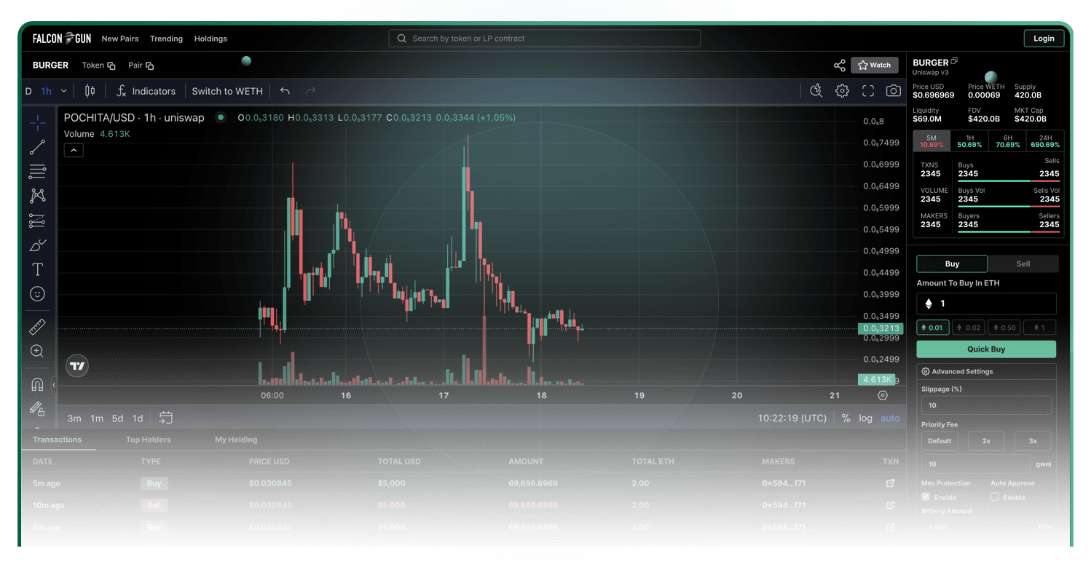The width and height of the screenshot is (1091, 583).
Task: Select the text annotation tool
Action: (37, 269)
